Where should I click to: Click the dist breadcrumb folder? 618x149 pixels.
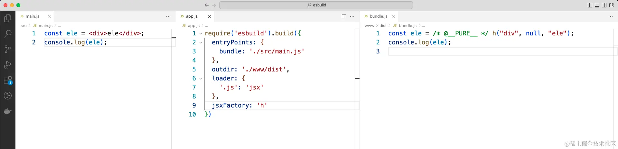point(383,26)
